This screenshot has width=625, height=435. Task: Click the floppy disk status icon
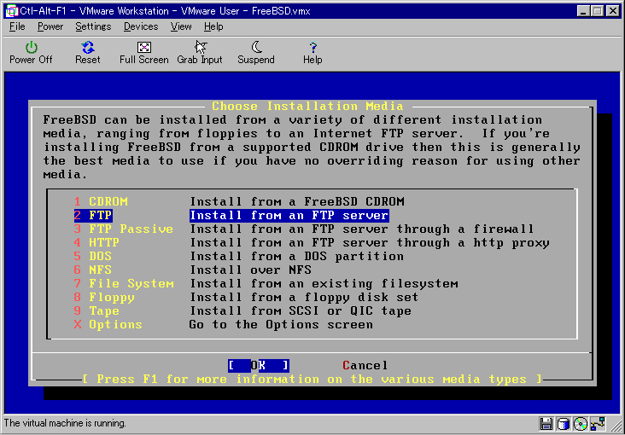[546, 423]
